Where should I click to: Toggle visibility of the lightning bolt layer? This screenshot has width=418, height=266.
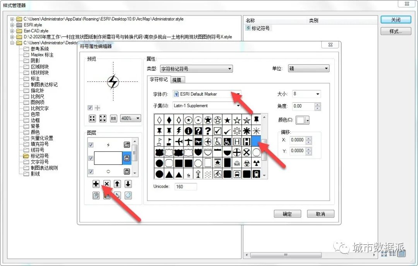(91, 145)
